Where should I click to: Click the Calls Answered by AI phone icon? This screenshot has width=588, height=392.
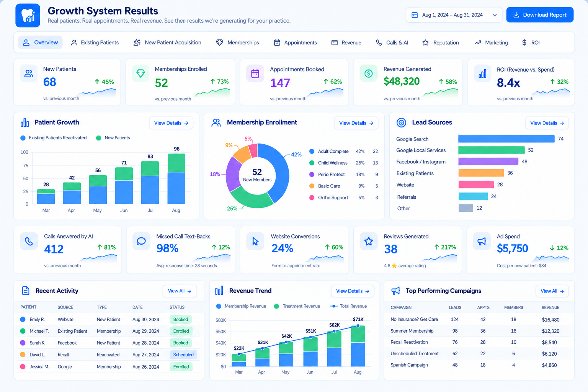click(x=29, y=241)
